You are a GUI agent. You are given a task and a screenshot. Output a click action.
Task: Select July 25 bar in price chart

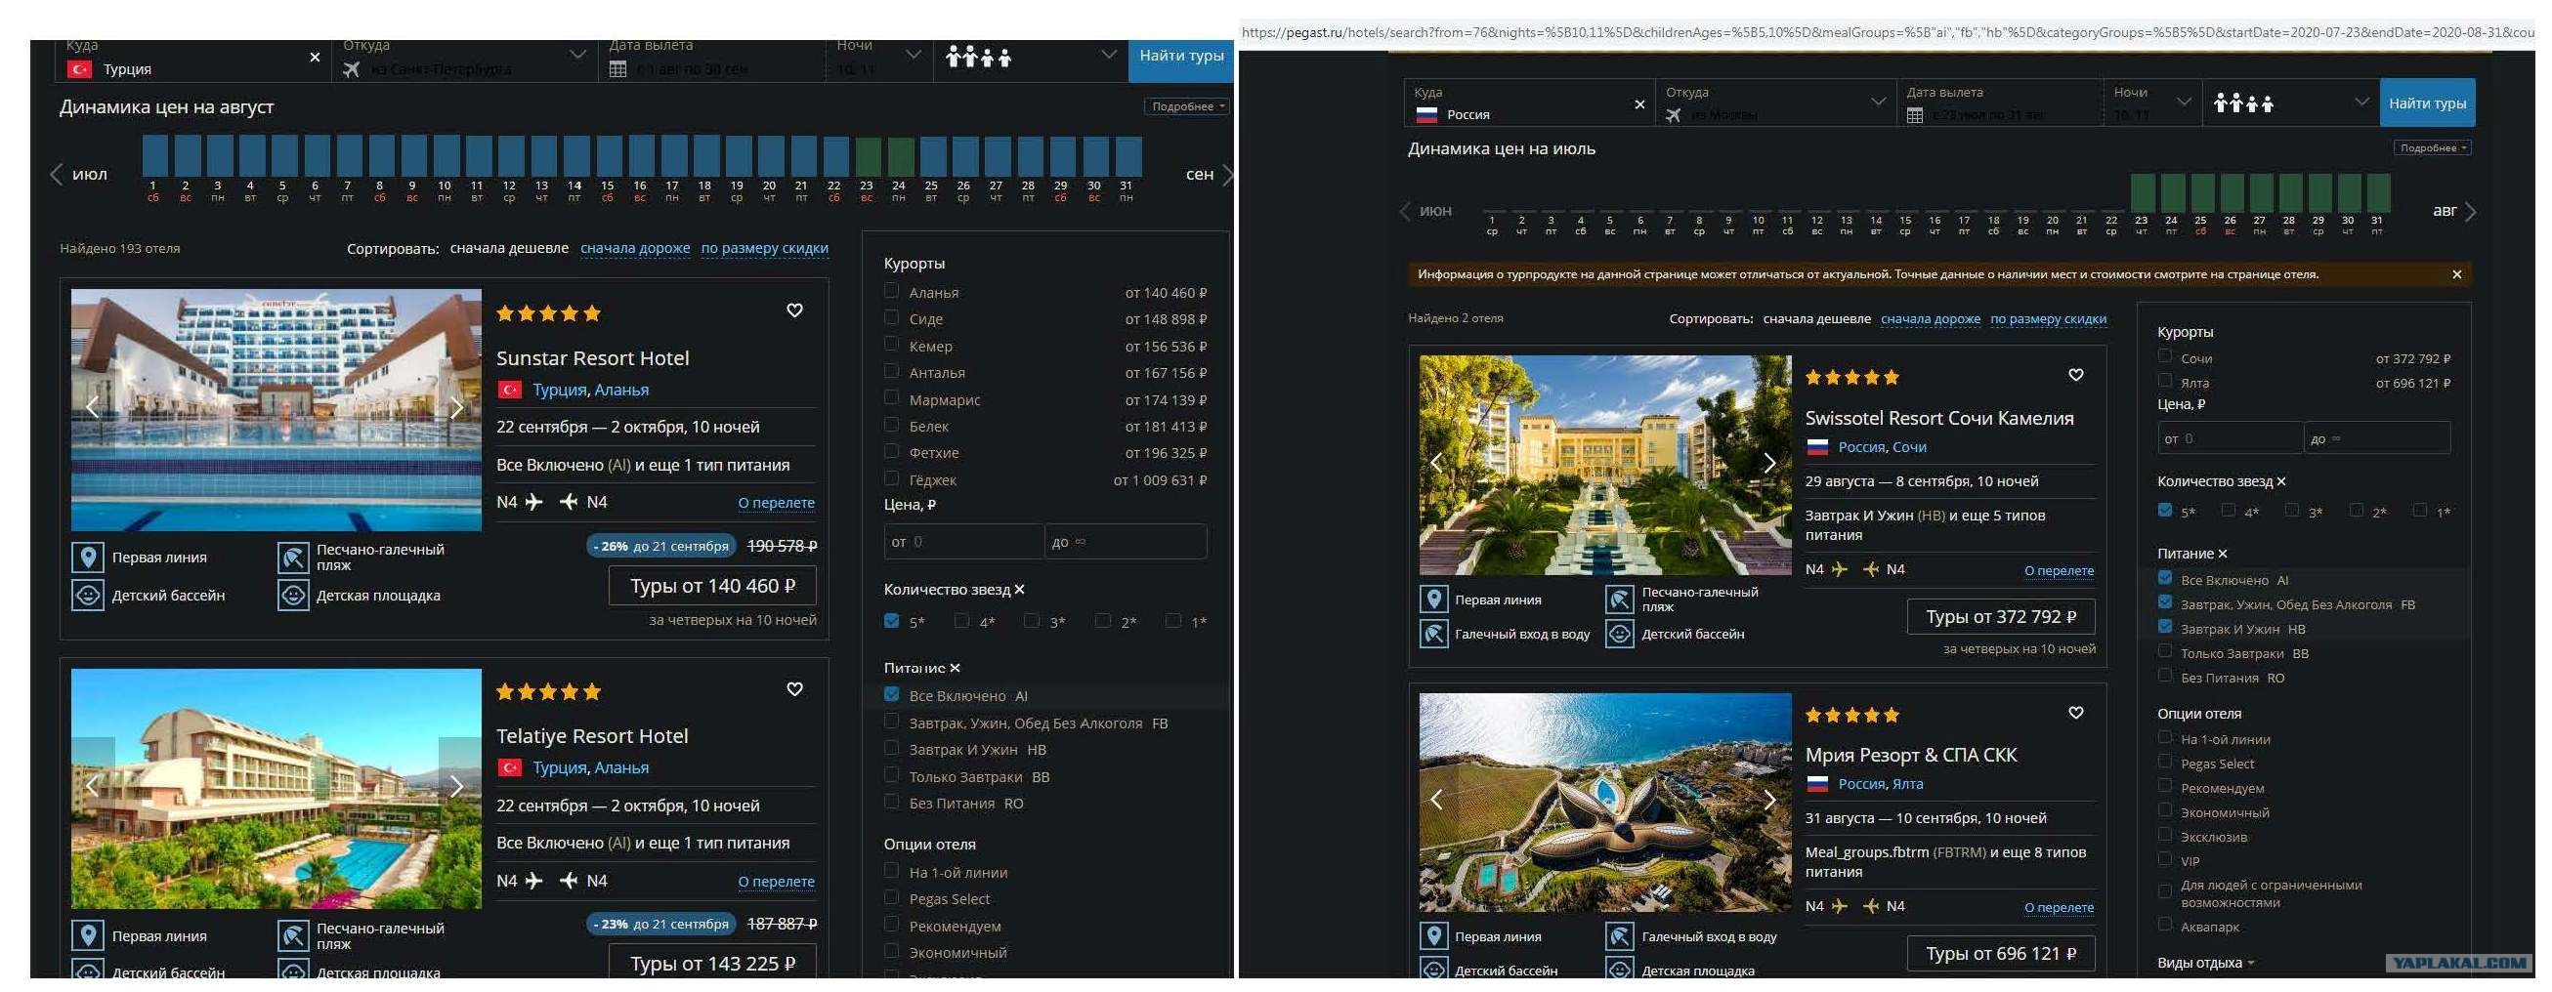click(2202, 194)
